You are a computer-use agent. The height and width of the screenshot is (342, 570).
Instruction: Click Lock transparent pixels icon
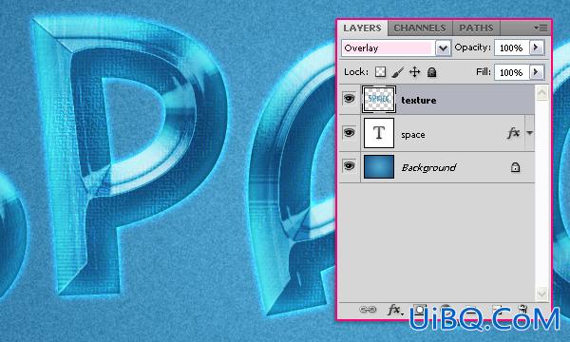(x=381, y=72)
